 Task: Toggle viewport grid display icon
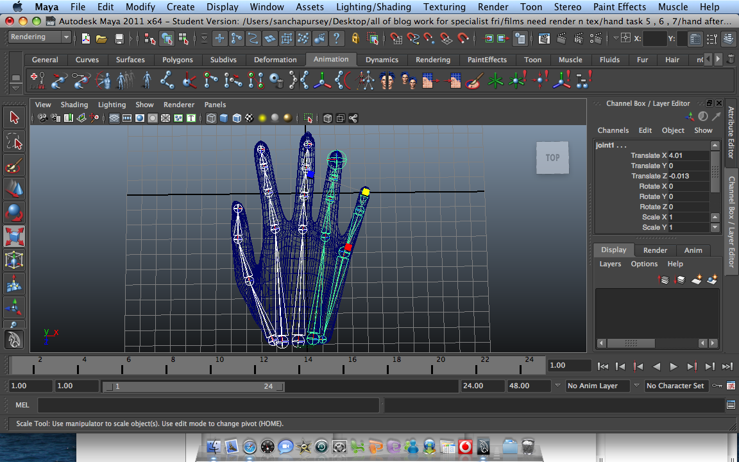point(114,118)
